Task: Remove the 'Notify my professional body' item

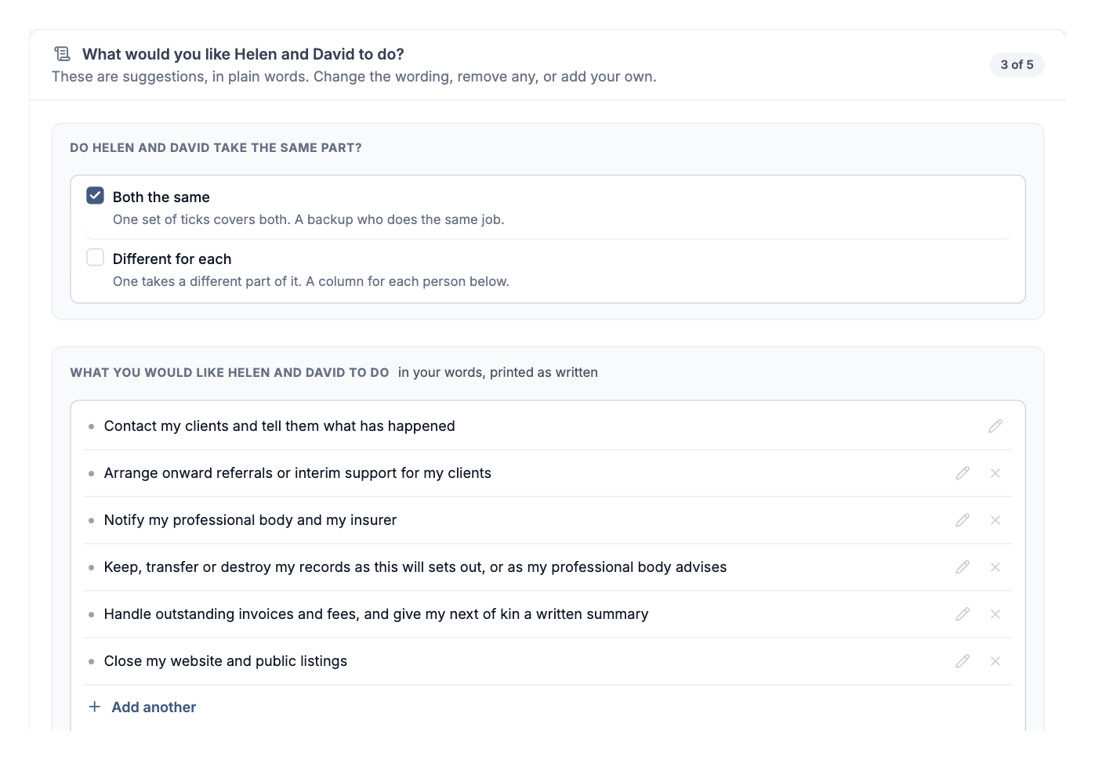Action: coord(995,520)
